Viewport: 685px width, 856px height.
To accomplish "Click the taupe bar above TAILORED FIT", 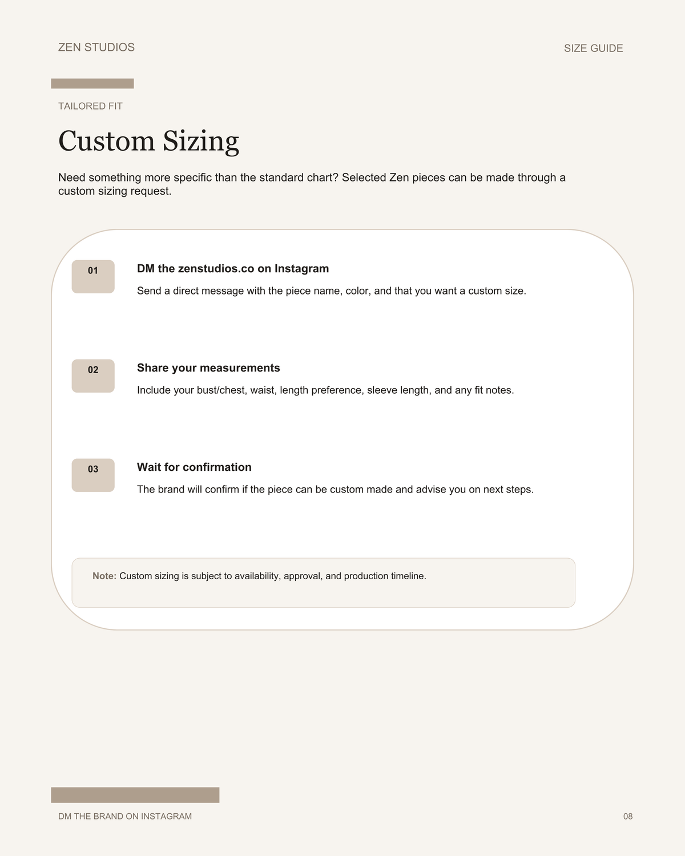I will coord(92,84).
